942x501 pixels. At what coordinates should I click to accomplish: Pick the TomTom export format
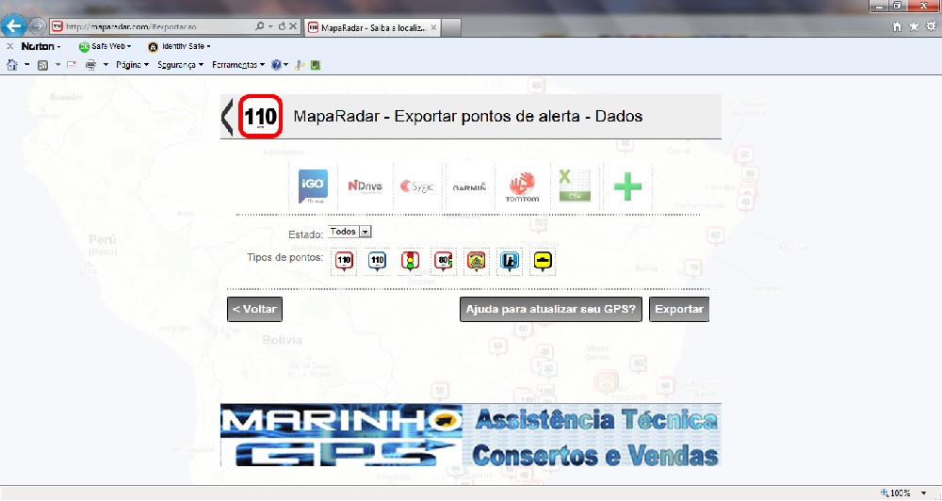(x=522, y=187)
